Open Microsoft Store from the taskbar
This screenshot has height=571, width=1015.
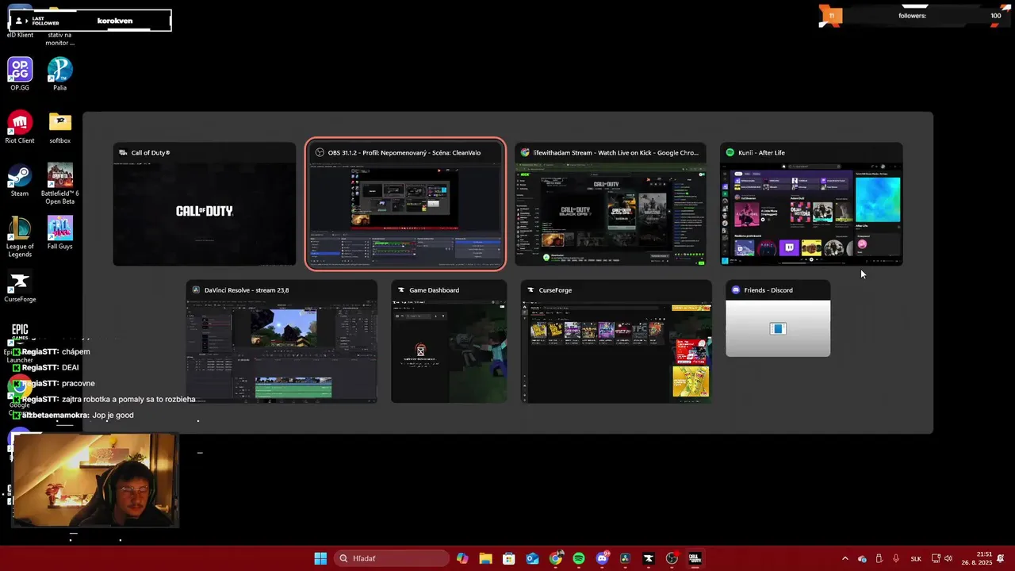pos(509,558)
